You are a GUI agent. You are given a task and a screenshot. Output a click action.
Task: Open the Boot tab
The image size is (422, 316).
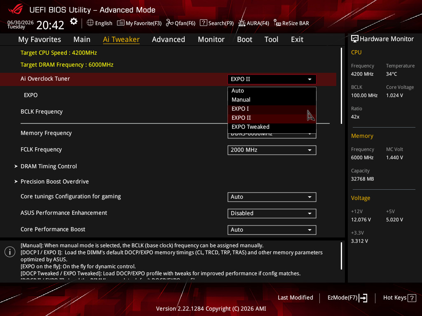click(x=244, y=39)
